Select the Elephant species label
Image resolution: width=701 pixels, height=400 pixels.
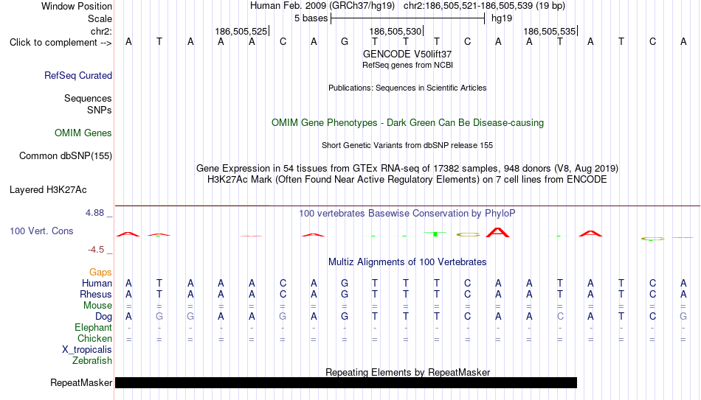pyautogui.click(x=94, y=328)
